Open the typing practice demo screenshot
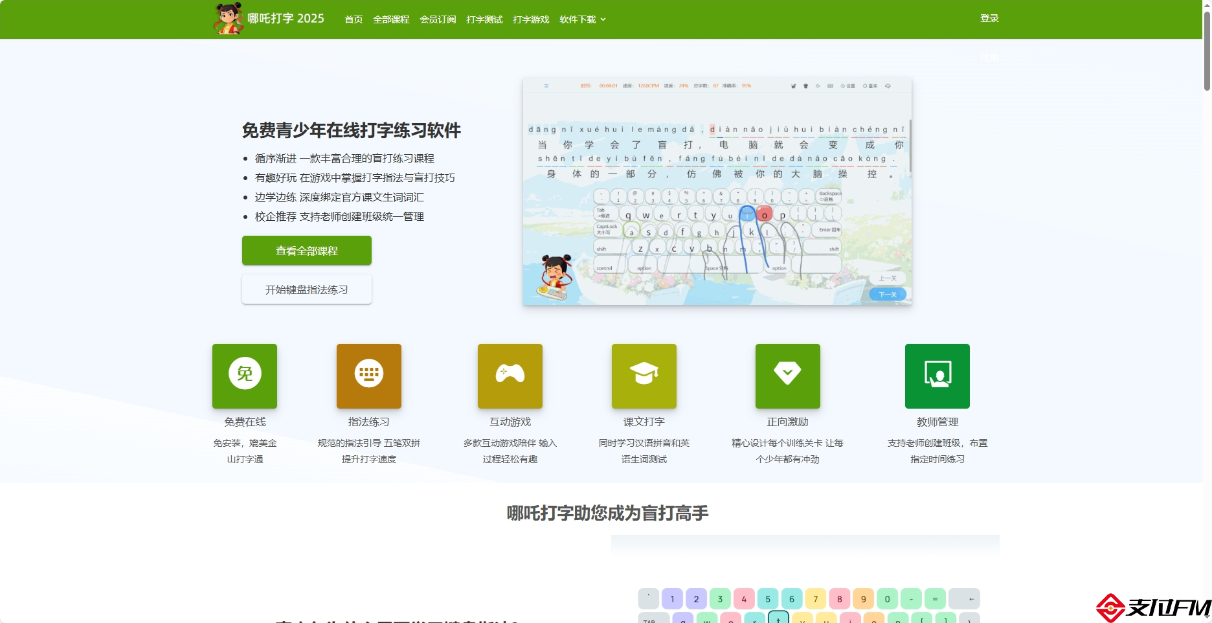Screen dimensions: 1212x623 tap(717, 192)
